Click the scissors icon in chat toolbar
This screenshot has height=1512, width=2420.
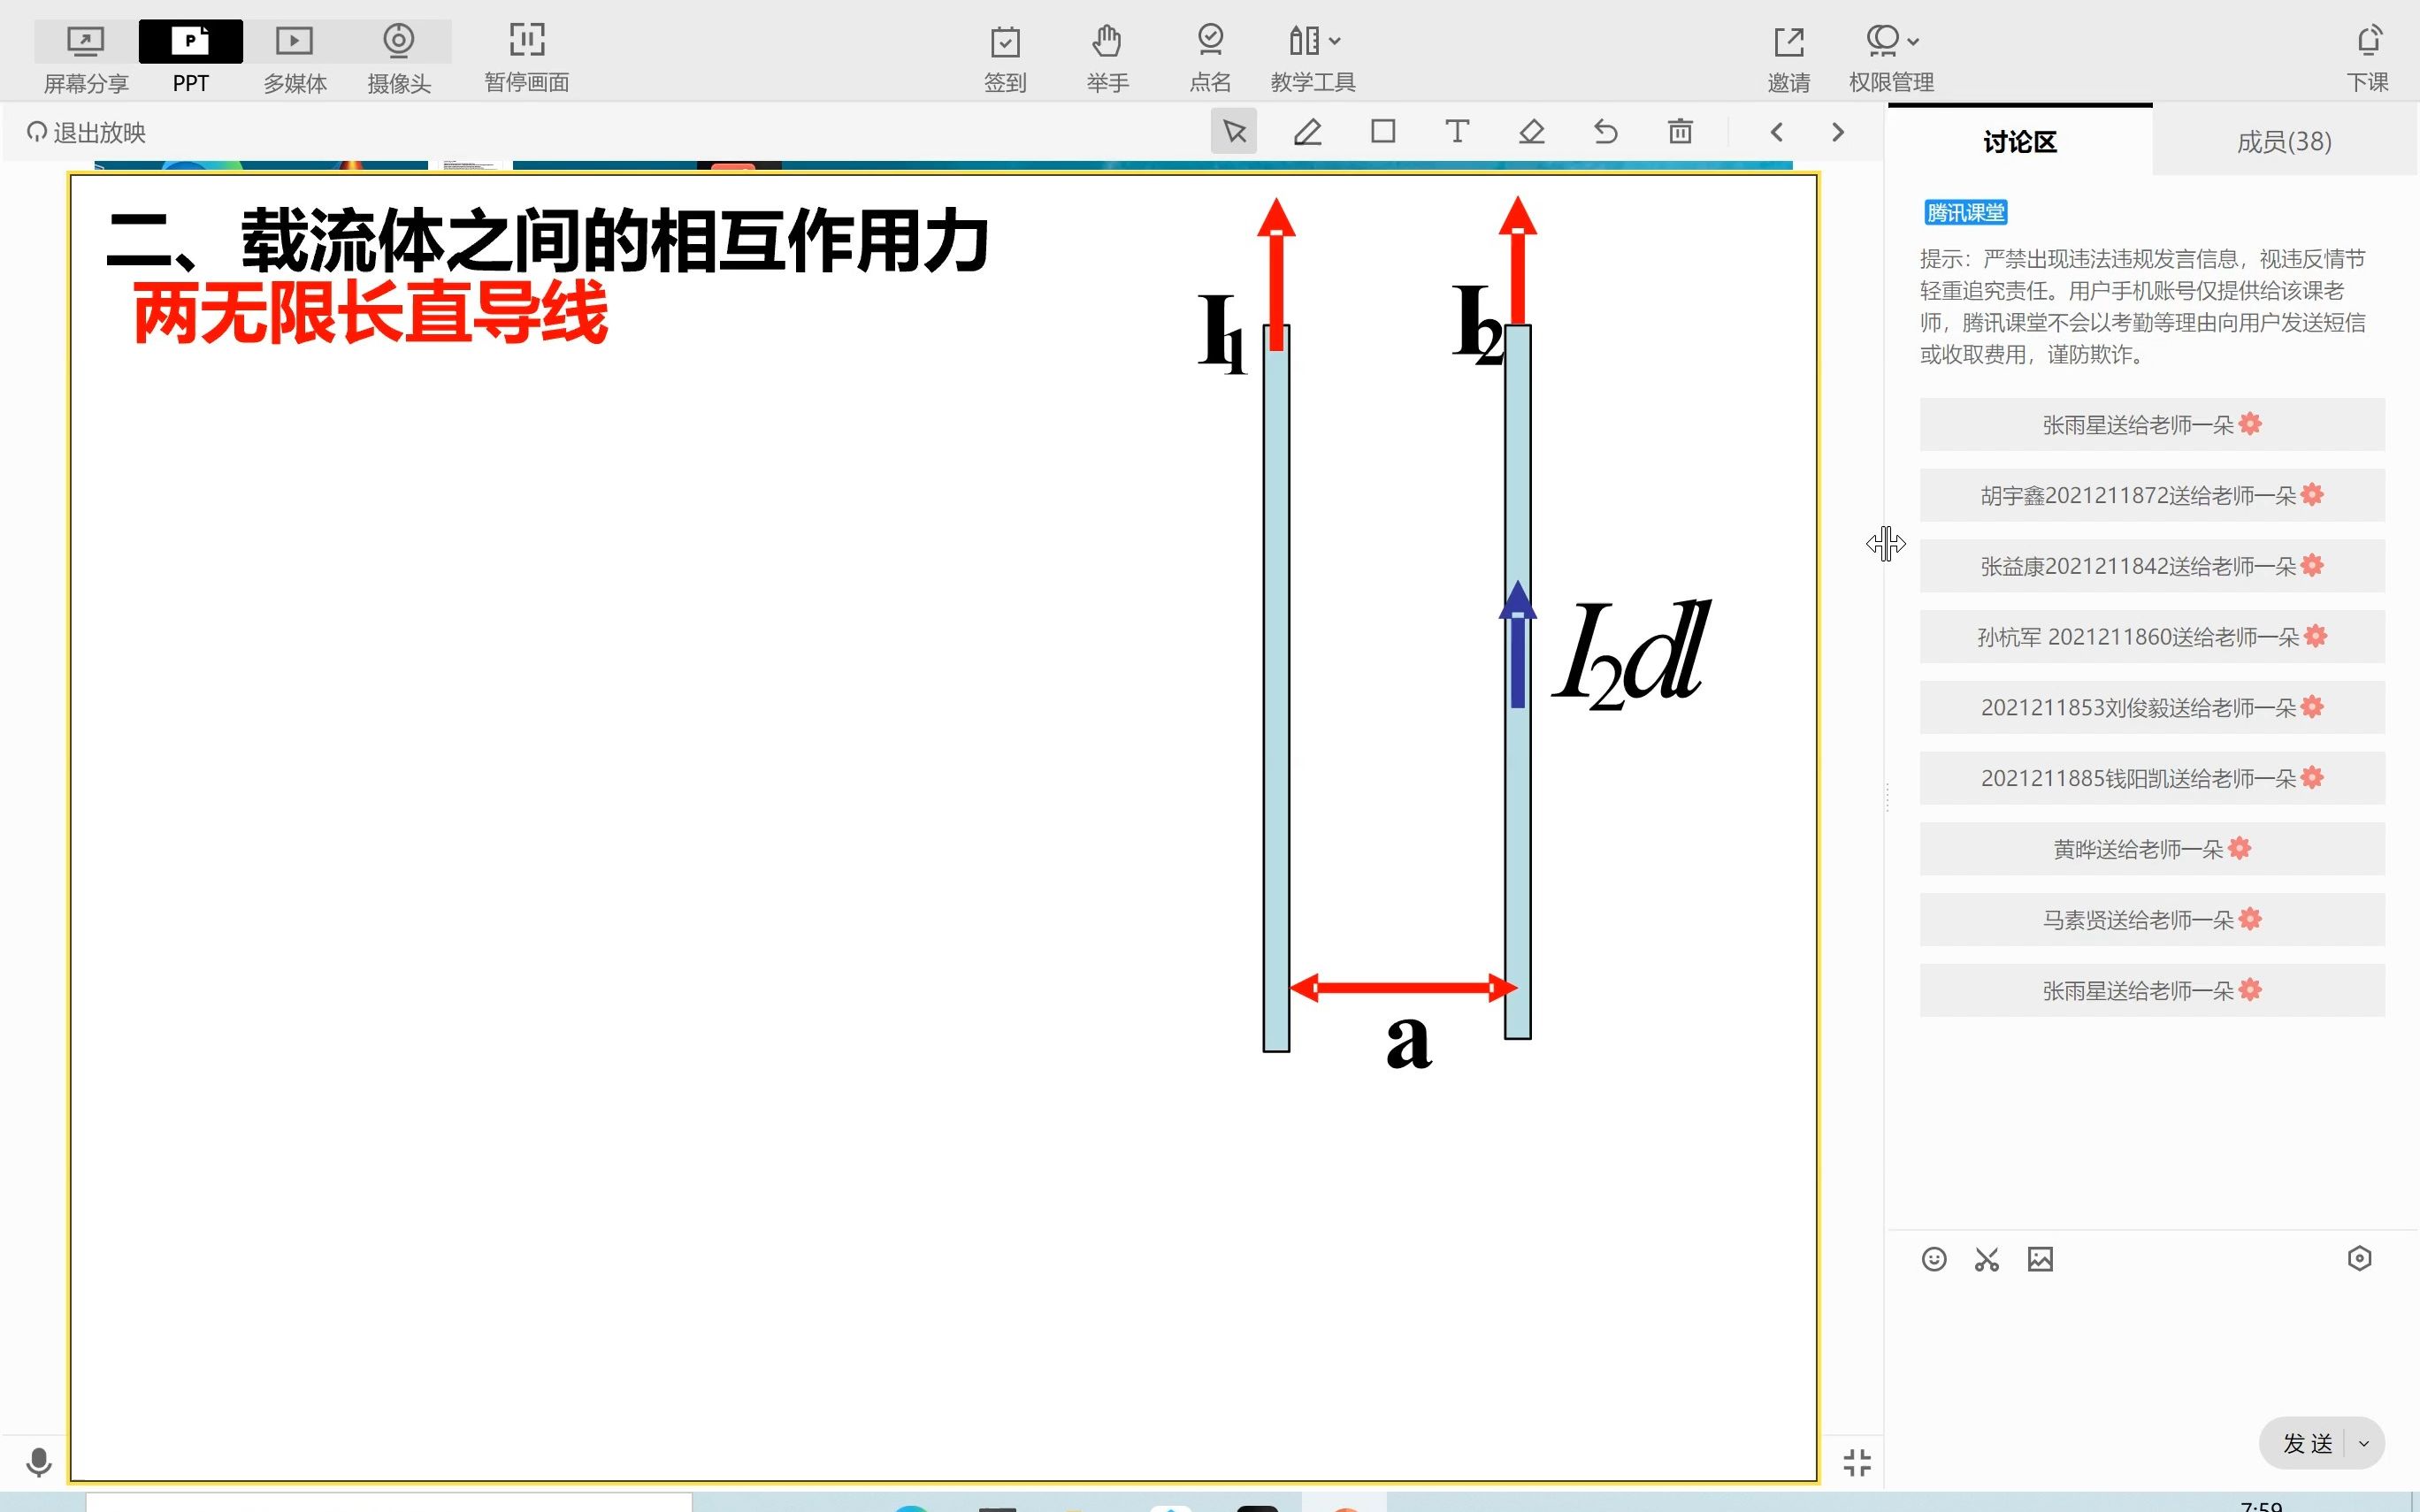[1985, 1259]
